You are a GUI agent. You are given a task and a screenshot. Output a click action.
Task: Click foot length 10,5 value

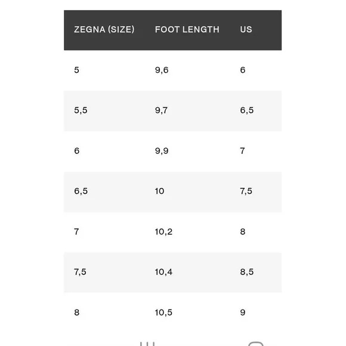tap(163, 312)
